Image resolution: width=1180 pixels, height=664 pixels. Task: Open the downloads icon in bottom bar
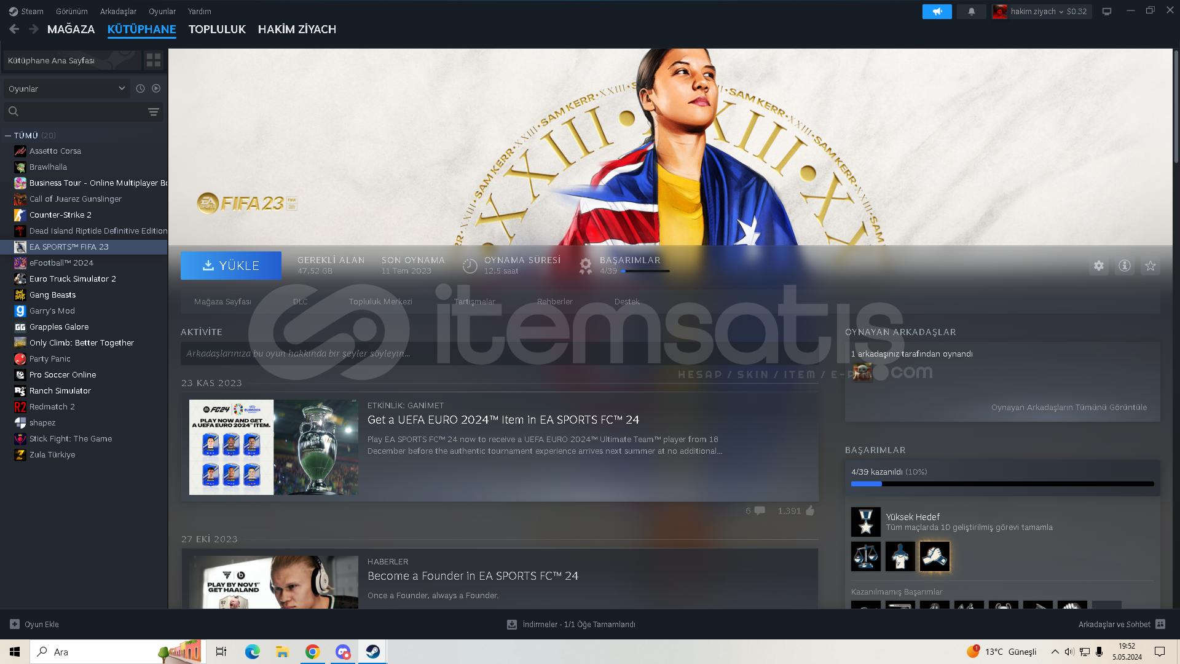coord(511,624)
